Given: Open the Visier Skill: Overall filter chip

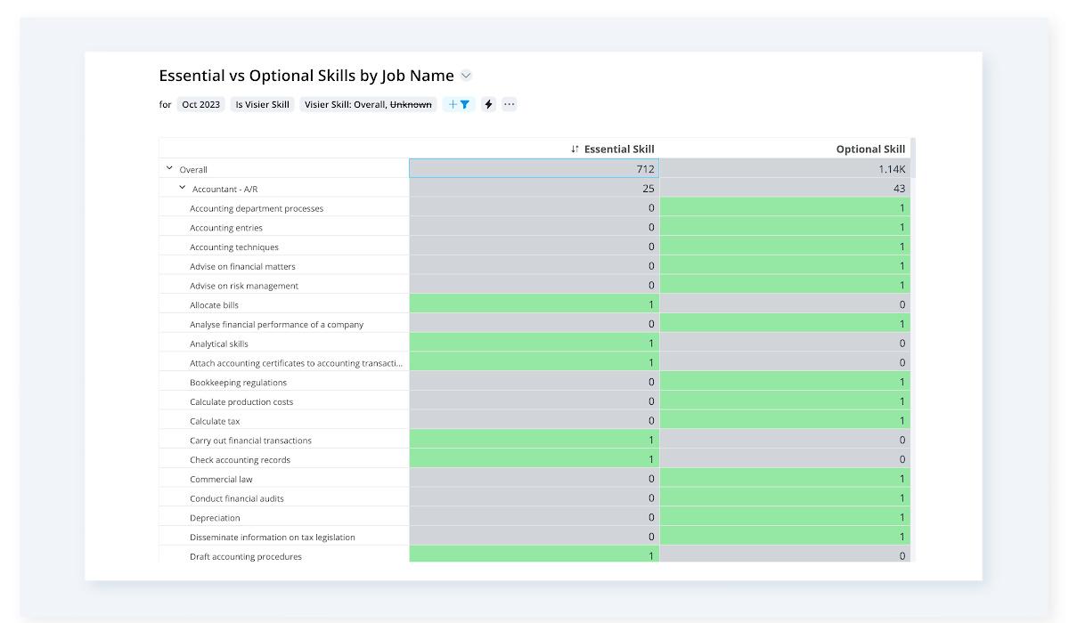Looking at the screenshot, I should tap(368, 104).
